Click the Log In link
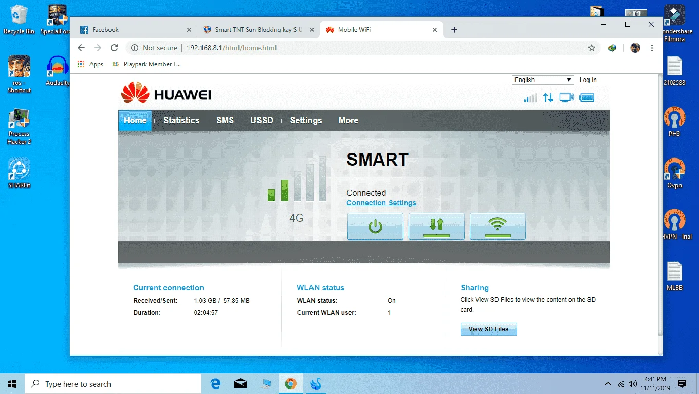Viewport: 699px width, 394px height. click(588, 80)
